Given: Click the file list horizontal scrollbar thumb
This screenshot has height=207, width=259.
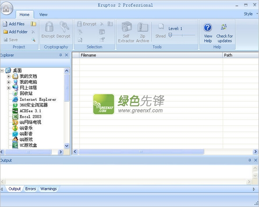Looking at the screenshot, I should click(141, 152).
